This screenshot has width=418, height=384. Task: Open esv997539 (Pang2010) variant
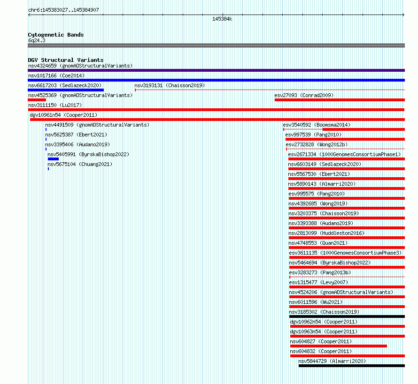coord(313,135)
